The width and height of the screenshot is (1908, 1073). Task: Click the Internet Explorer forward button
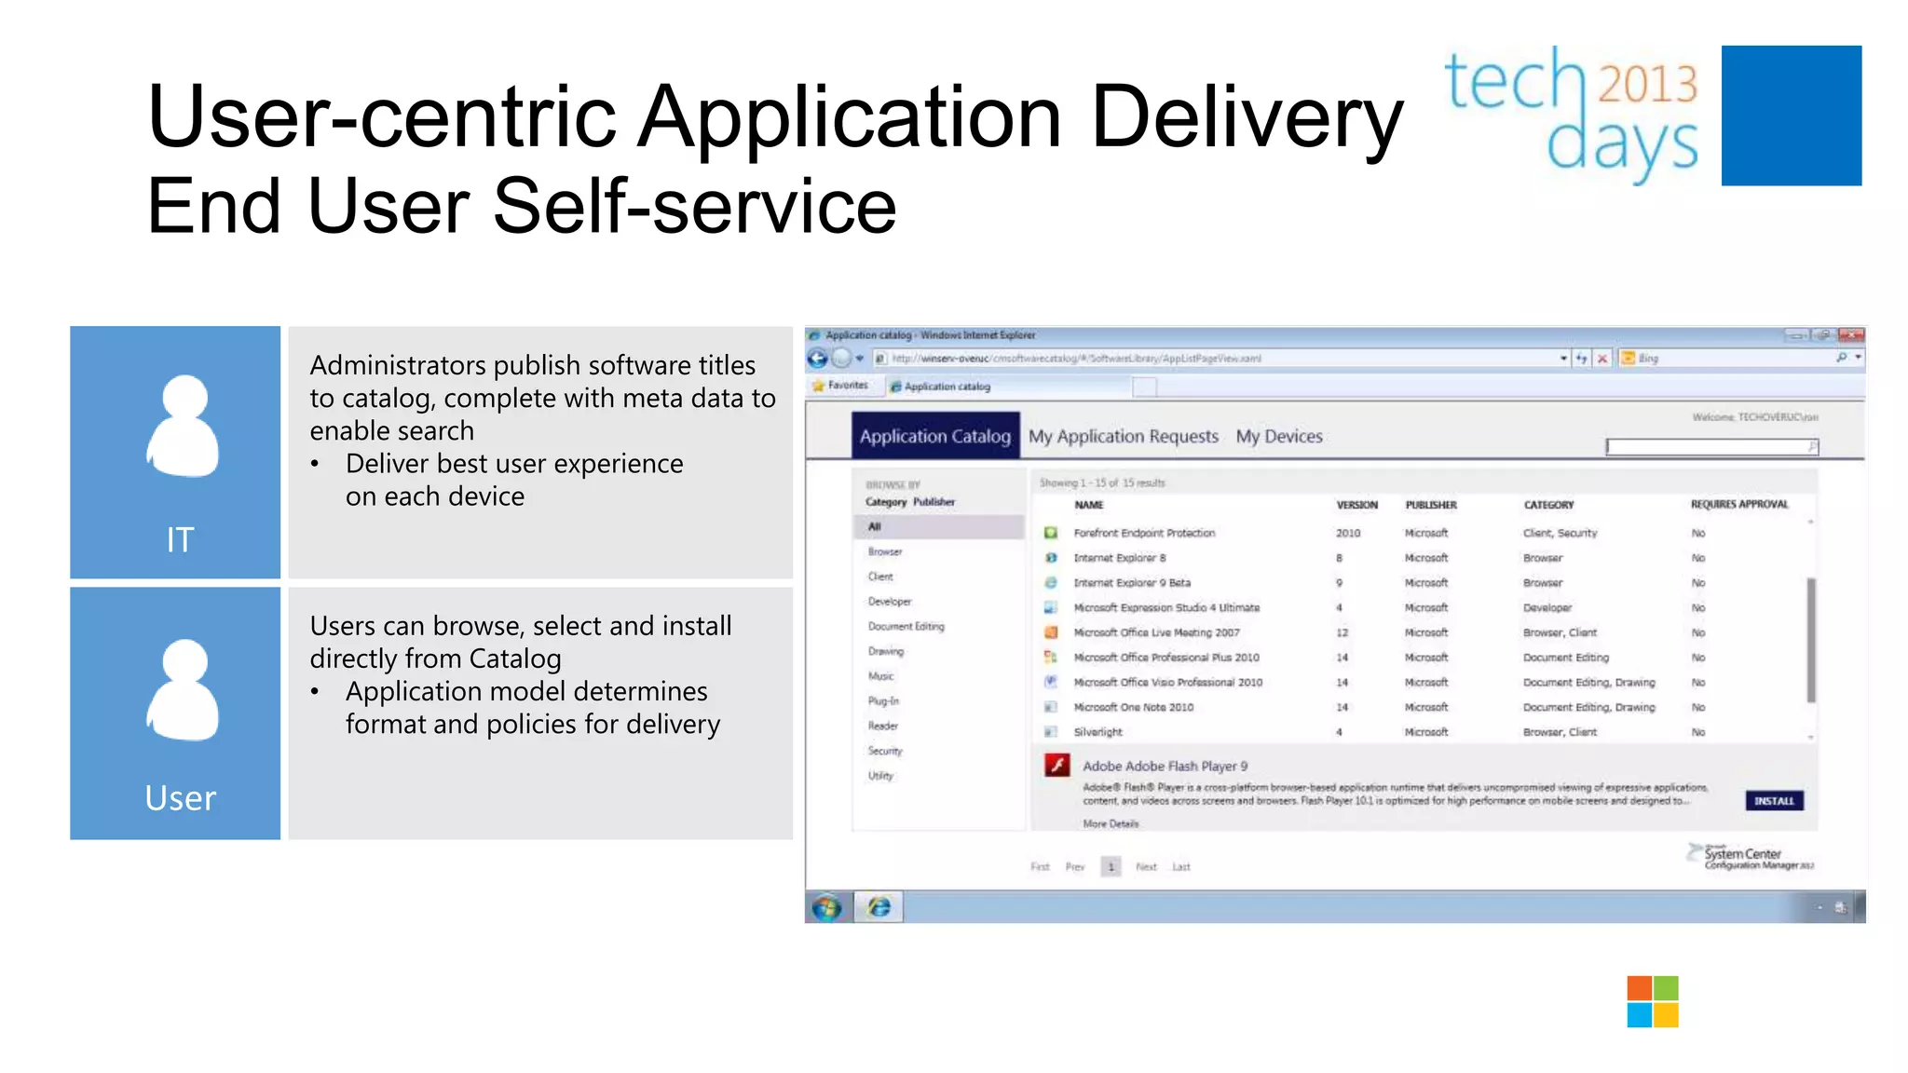click(x=841, y=359)
